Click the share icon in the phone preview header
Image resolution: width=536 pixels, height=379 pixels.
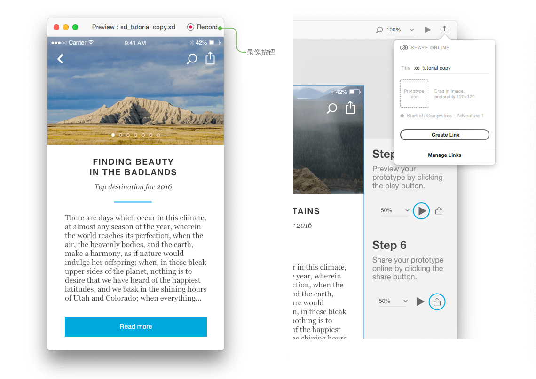click(210, 59)
